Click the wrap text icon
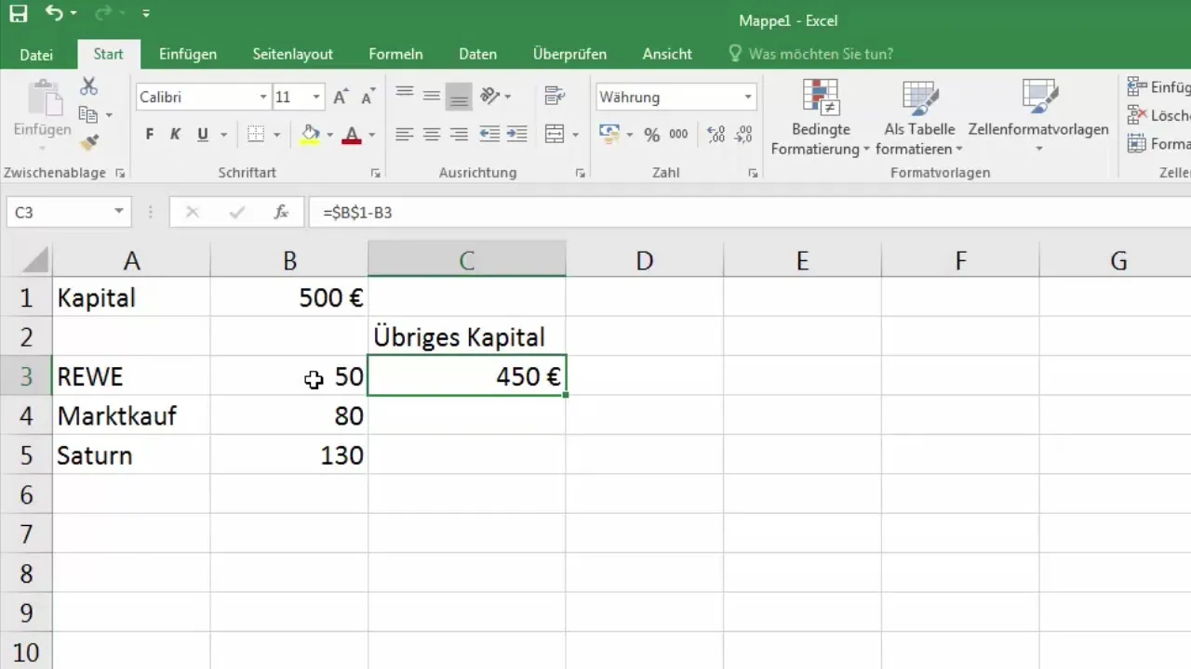The width and height of the screenshot is (1191, 669). (555, 96)
